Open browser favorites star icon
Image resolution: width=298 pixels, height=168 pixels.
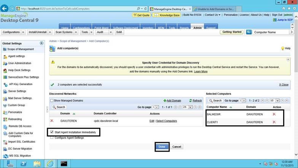pyautogui.click(x=289, y=8)
